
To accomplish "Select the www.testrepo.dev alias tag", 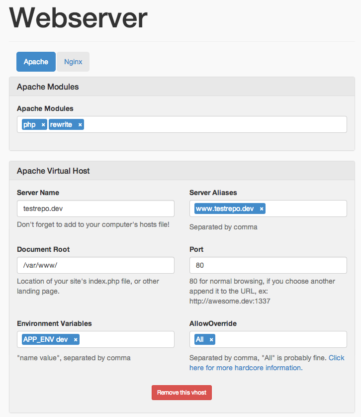I will [x=225, y=208].
